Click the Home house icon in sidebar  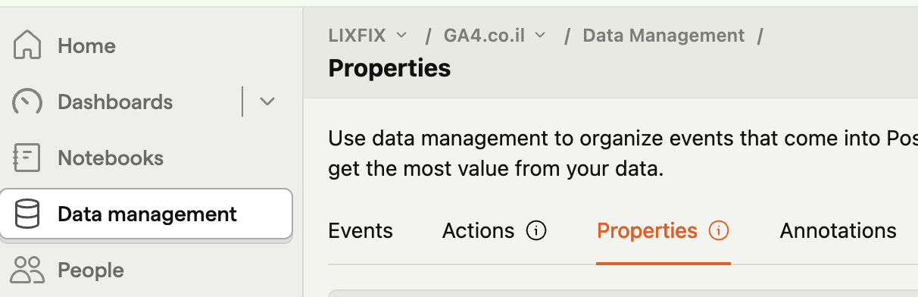[27, 45]
